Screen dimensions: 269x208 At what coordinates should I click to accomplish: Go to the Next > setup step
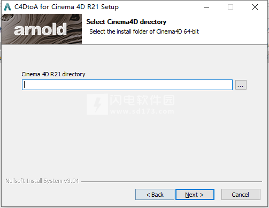[195, 195]
